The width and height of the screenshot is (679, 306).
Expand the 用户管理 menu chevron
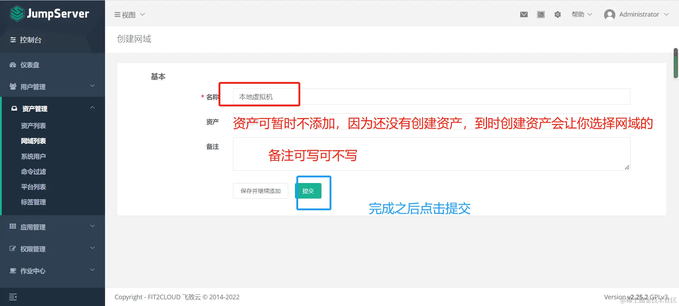coord(92,86)
